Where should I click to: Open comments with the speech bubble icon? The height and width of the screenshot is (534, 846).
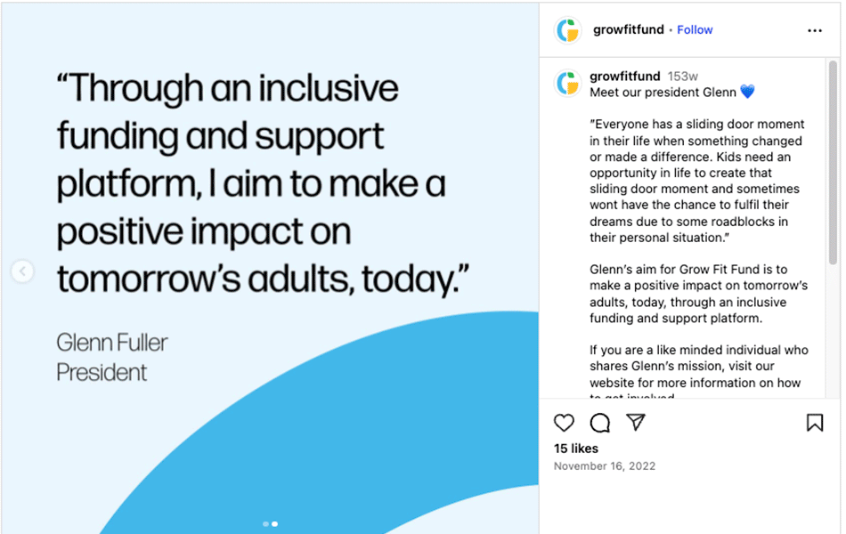coord(600,423)
